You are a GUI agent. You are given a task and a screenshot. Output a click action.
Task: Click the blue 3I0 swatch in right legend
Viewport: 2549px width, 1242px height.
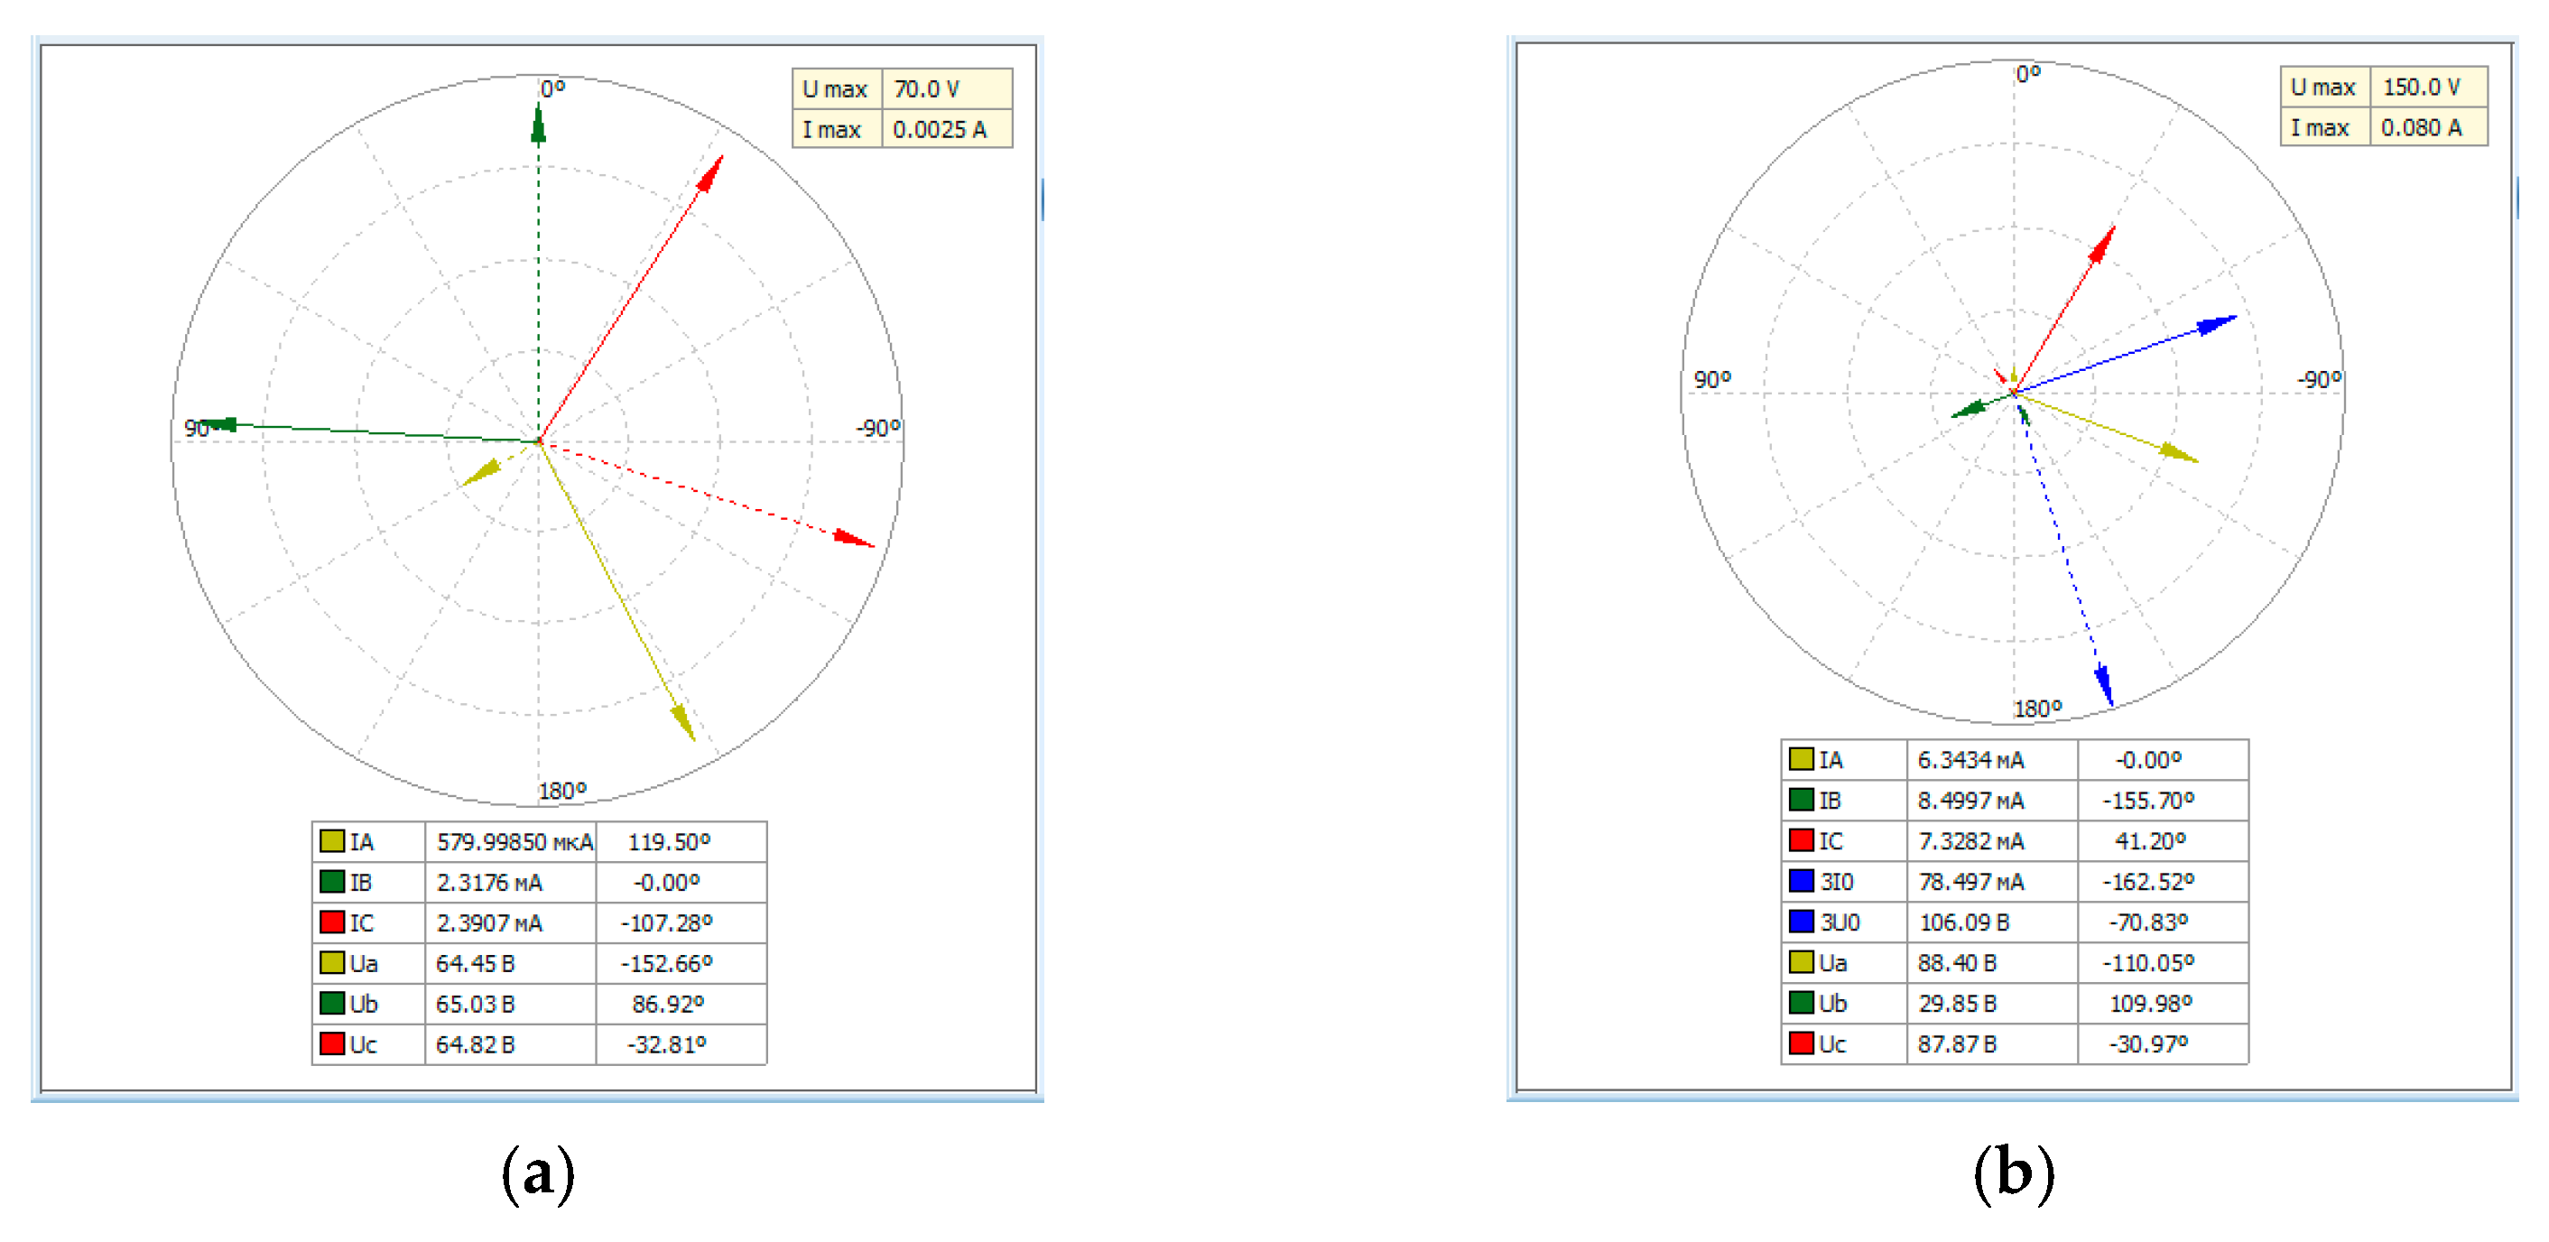(1801, 880)
